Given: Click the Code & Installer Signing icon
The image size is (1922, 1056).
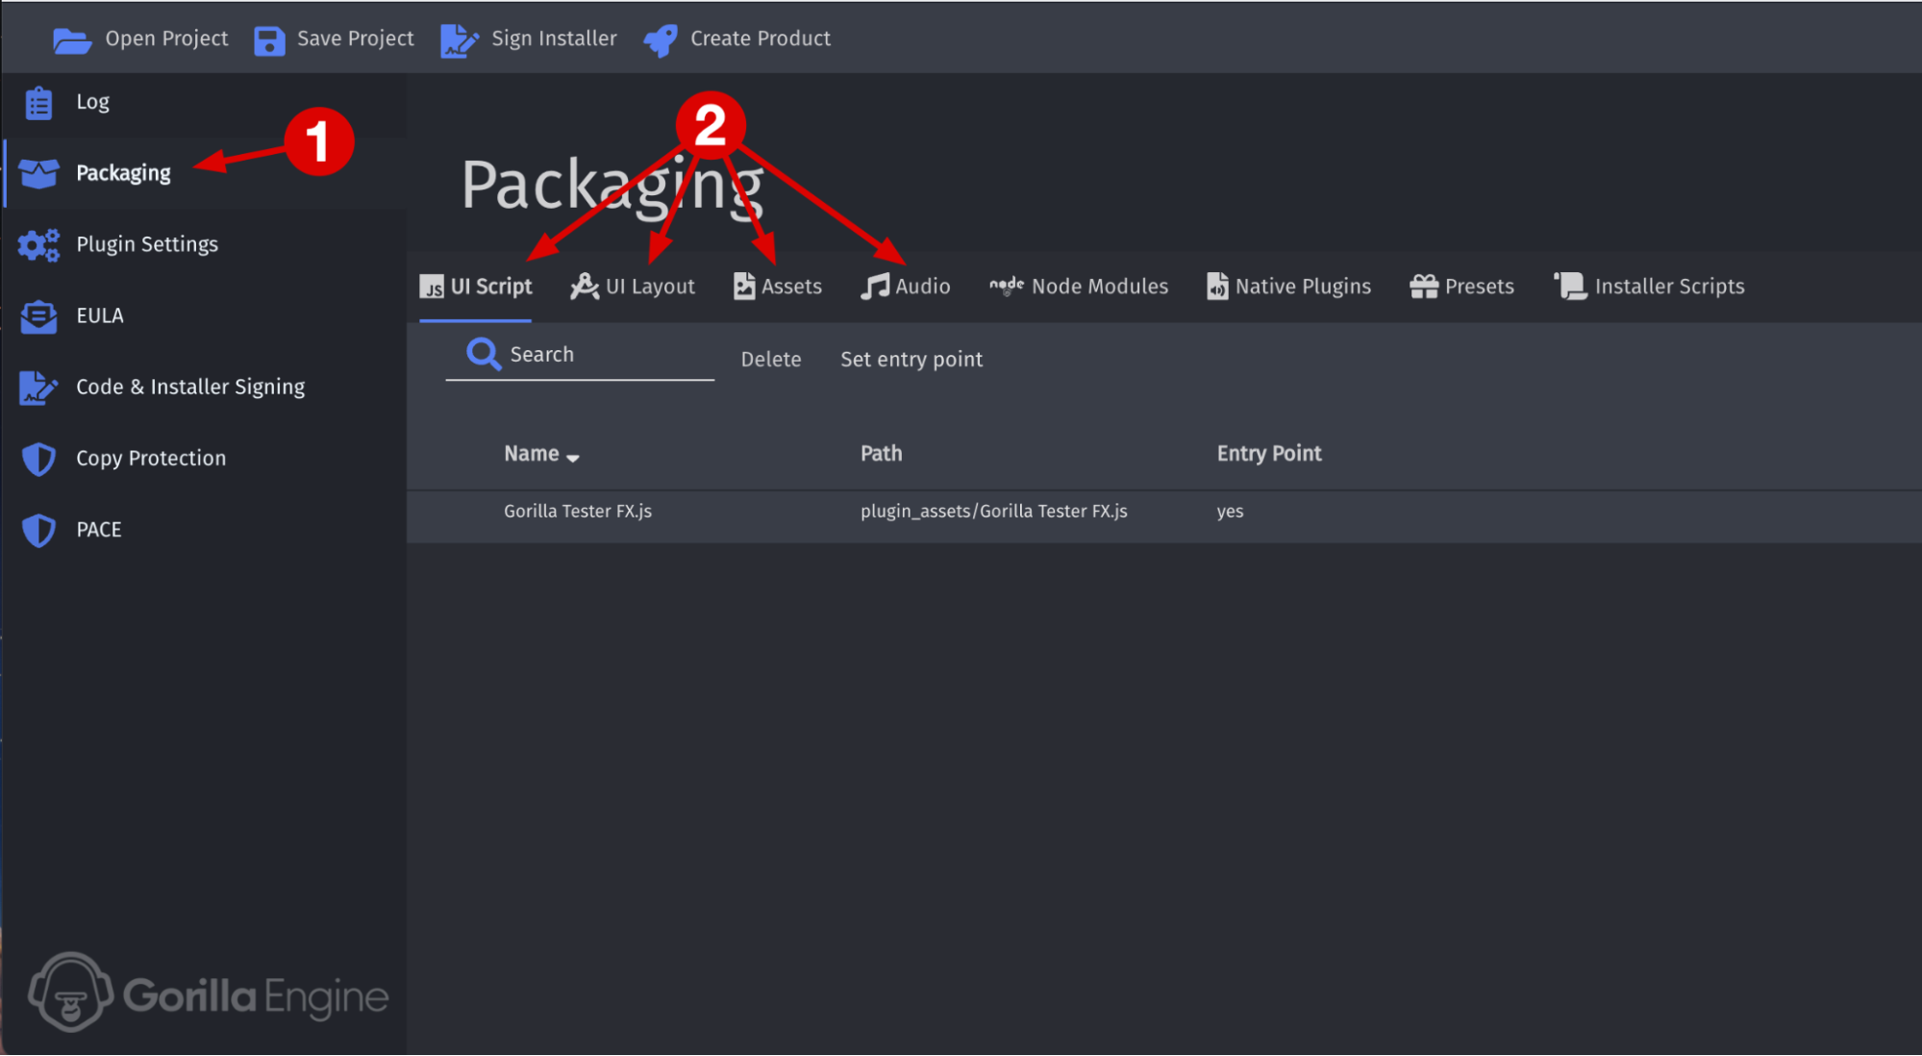Looking at the screenshot, I should [38, 388].
